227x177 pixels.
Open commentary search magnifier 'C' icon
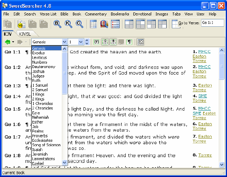79,24
